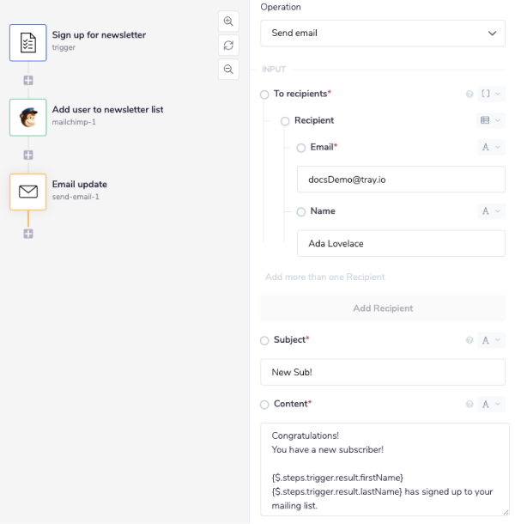Click the zoom out magnifier icon

click(x=228, y=69)
